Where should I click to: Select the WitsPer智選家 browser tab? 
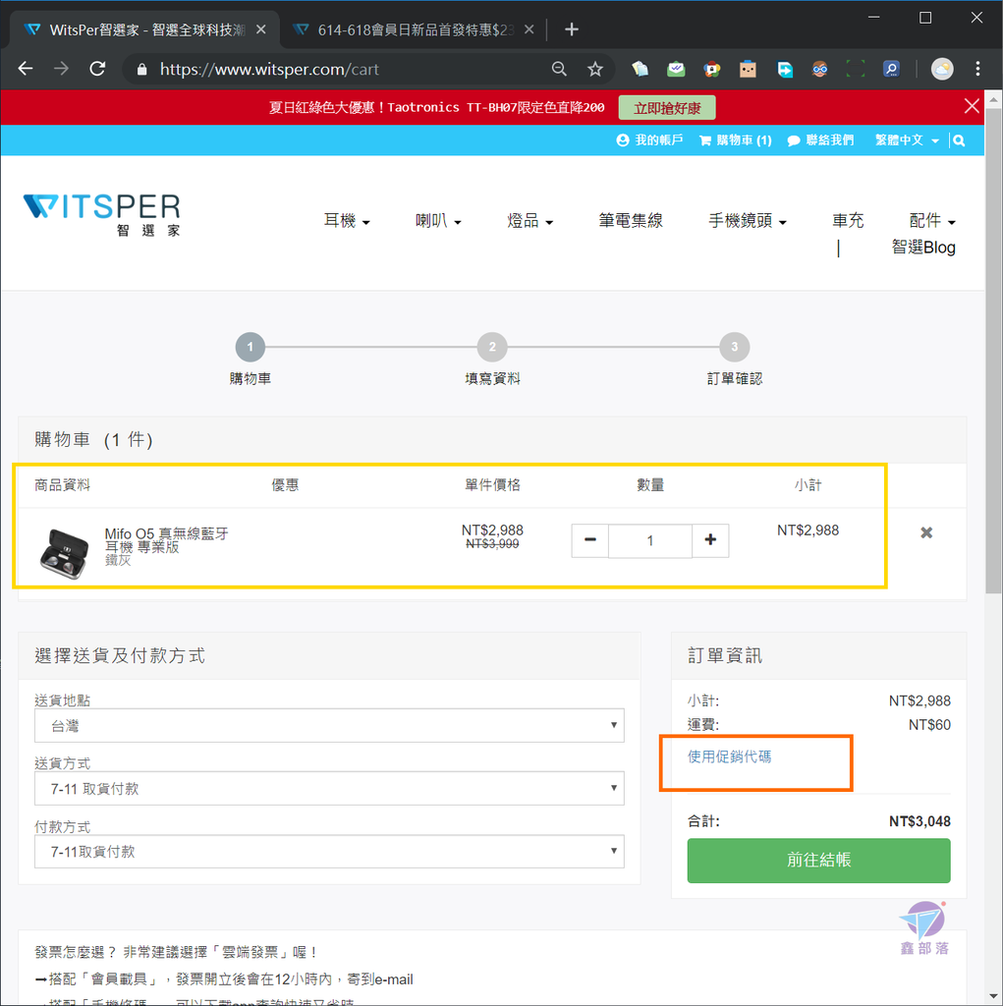pos(145,29)
